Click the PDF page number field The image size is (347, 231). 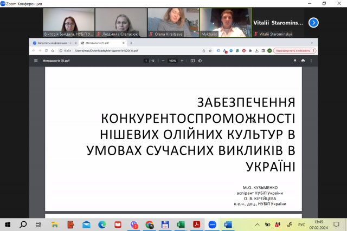click(x=146, y=61)
